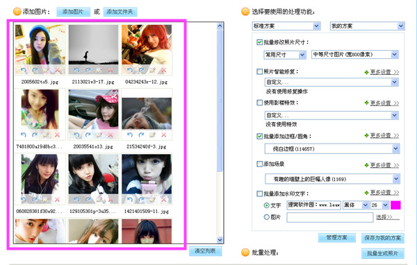Image resolution: width=417 pixels, height=265 pixels.
Task: Click the image list scroll down arrow
Action: pos(220,239)
